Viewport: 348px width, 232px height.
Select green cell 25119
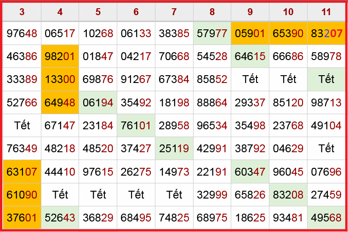(x=174, y=148)
